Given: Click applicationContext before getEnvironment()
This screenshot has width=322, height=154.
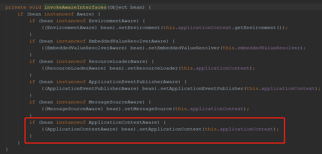Looking at the screenshot, I should click(x=205, y=28).
